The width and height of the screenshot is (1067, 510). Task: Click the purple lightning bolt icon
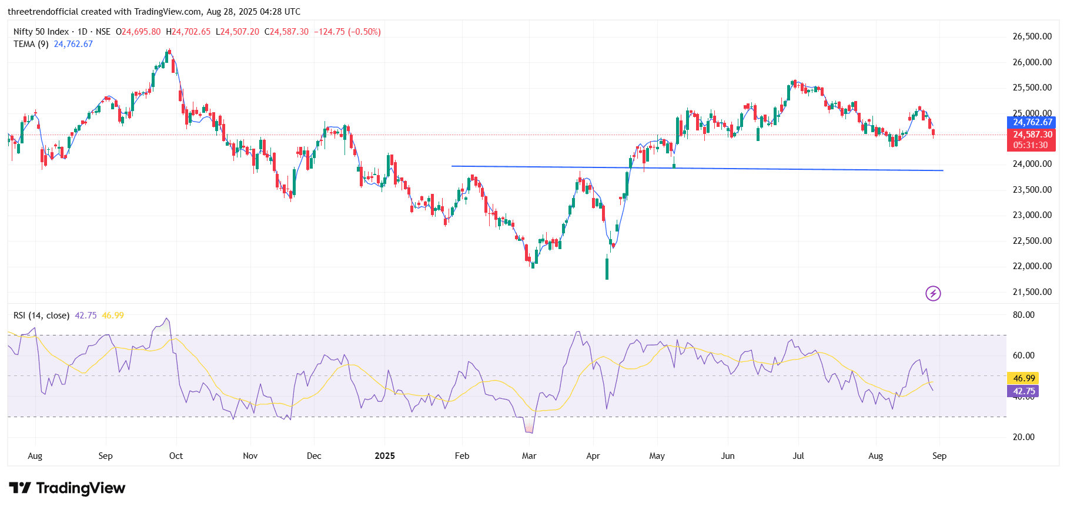point(933,293)
